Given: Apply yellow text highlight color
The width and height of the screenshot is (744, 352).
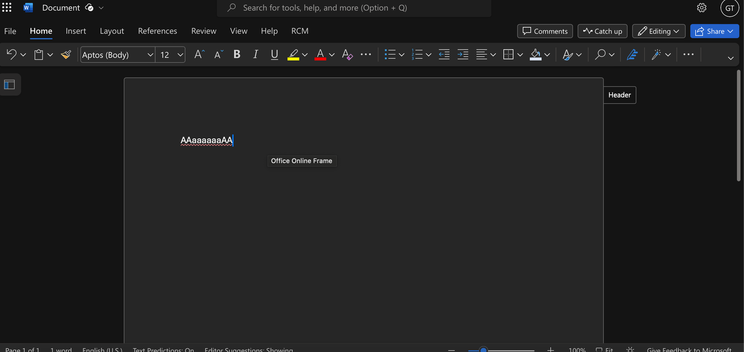Looking at the screenshot, I should 293,55.
